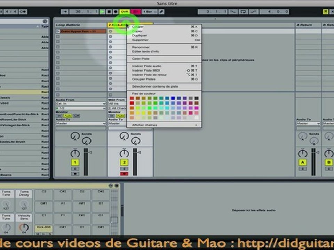334x250 pixels.
Task: Select Insérer Piste MIDI menu entry
Action: pyautogui.click(x=165, y=70)
